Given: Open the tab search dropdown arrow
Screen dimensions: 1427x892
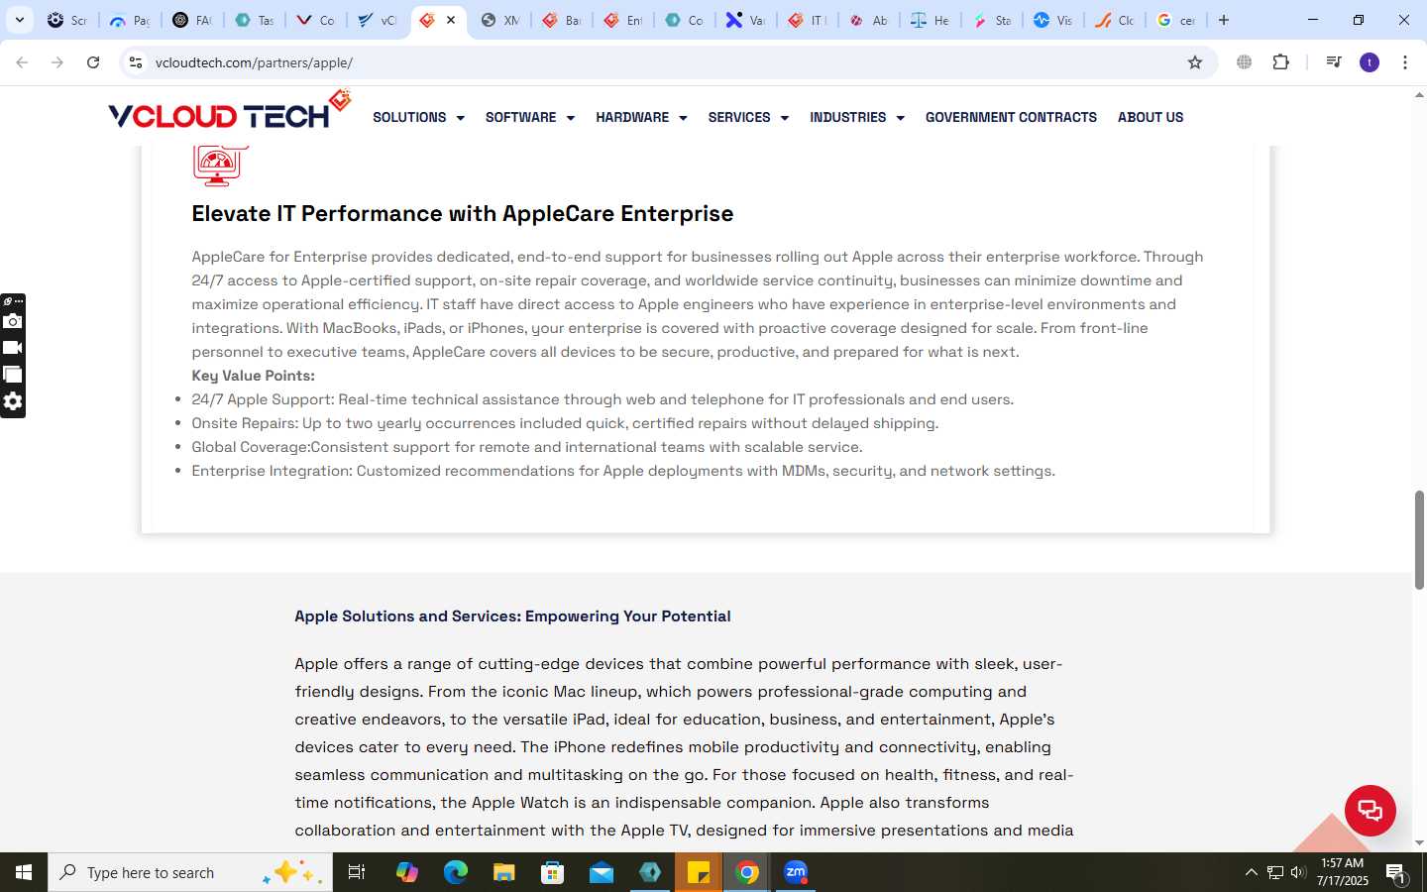Looking at the screenshot, I should [x=19, y=20].
